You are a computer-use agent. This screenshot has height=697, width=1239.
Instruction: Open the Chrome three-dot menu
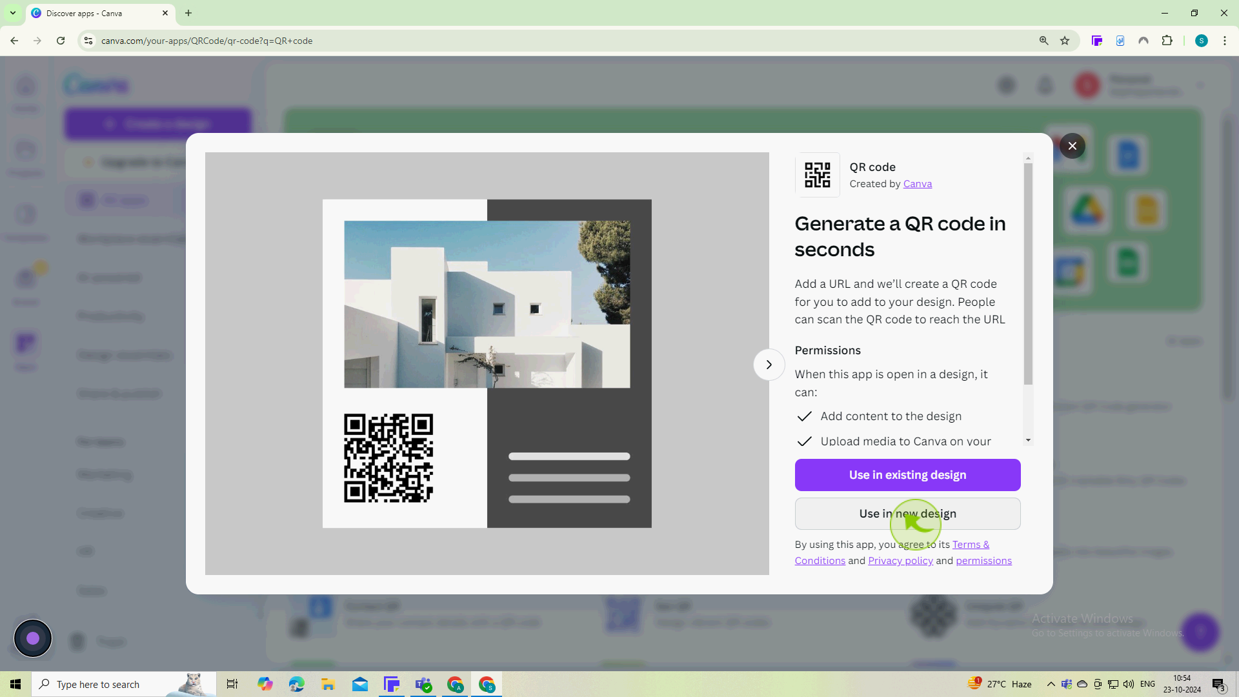click(1224, 41)
